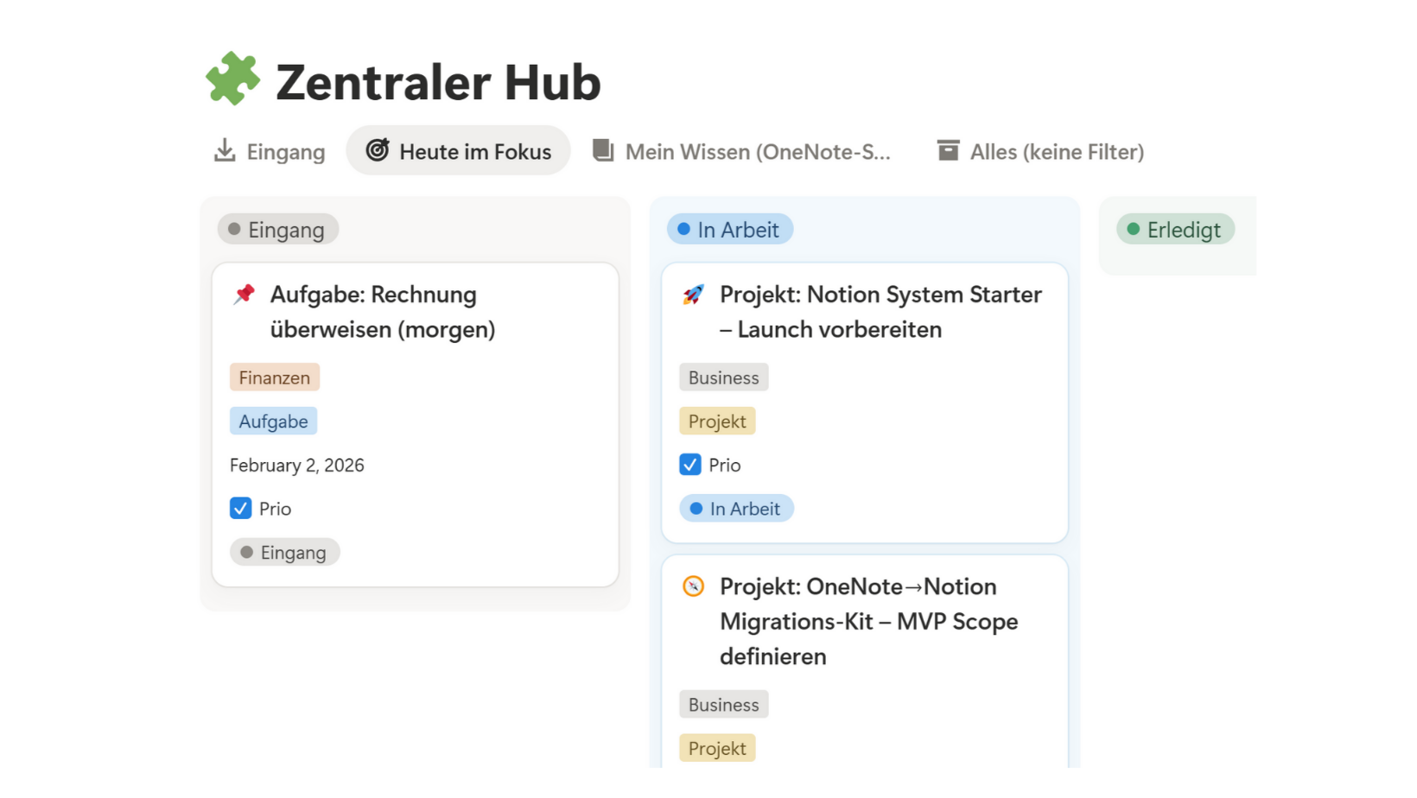Viewport: 1417px width, 798px height.
Task: Click the compass icon on Migrations-Kit card
Action: 693,586
